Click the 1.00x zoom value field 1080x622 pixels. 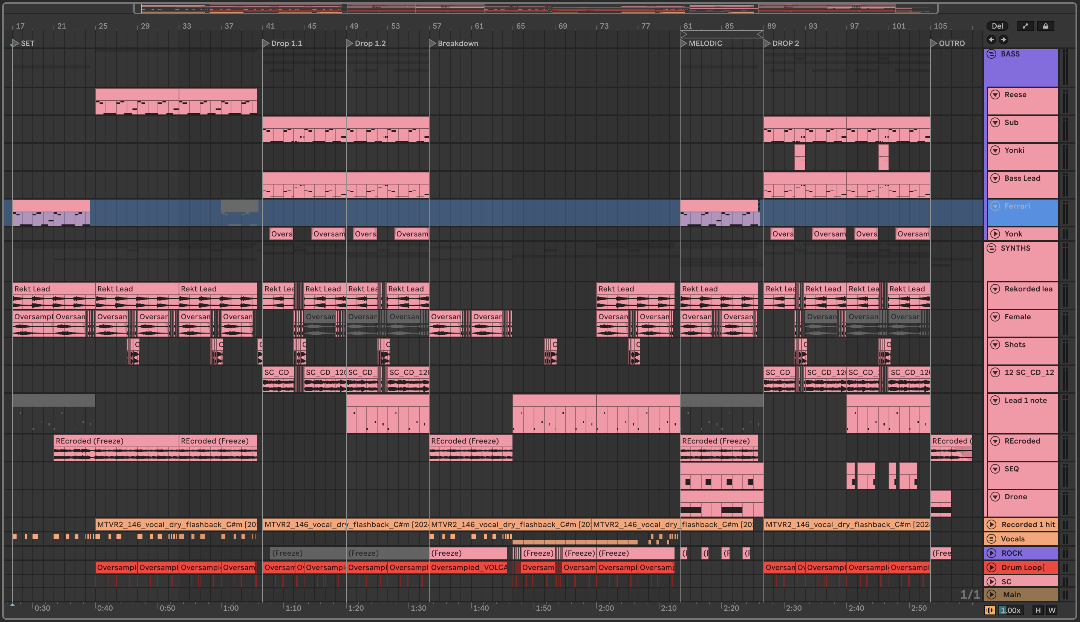click(x=1011, y=610)
